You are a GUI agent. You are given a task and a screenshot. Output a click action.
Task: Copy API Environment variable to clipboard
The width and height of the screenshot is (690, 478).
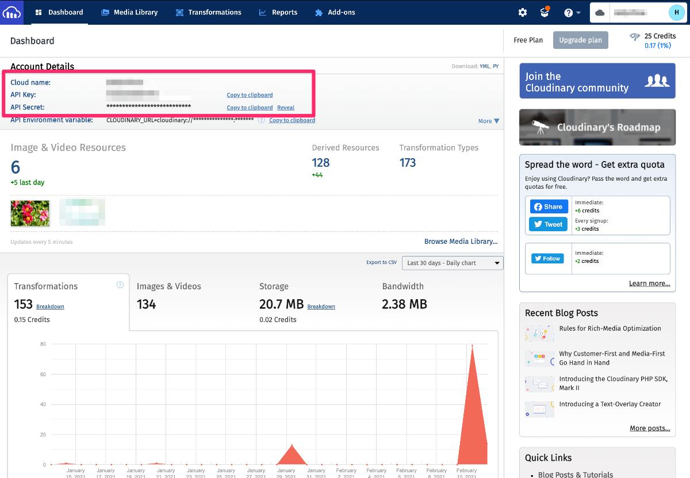click(x=292, y=120)
